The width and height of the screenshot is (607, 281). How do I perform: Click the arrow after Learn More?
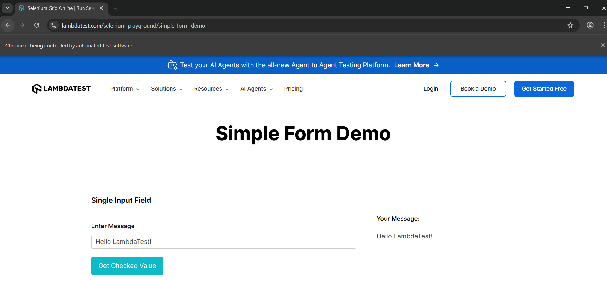[436, 65]
